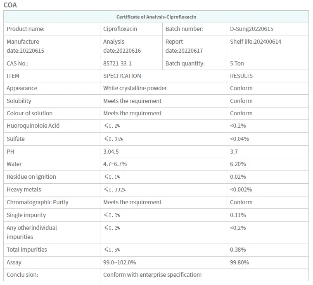Select the Shelf life:202400614 cell

(256, 42)
